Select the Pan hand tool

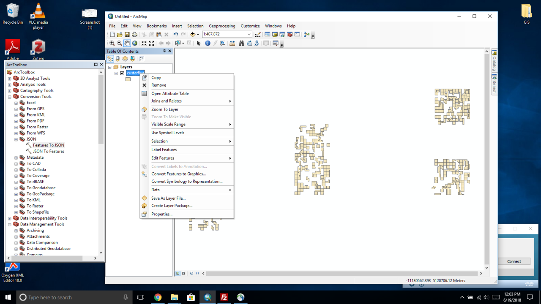(127, 43)
